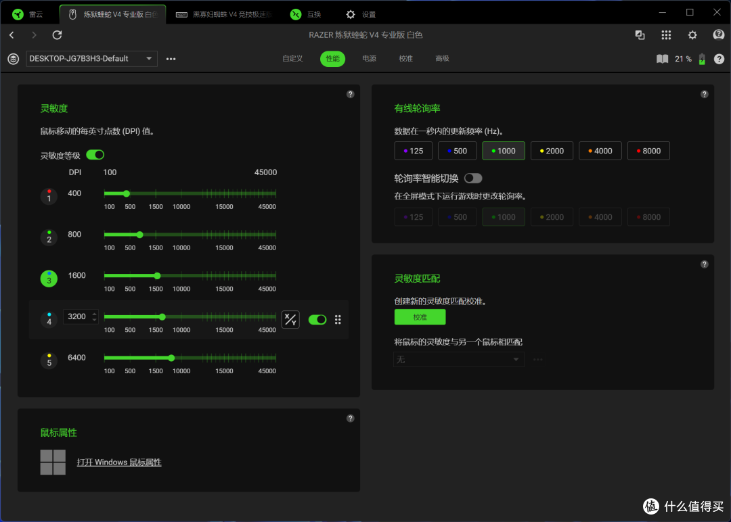Screen dimensions: 731x522
Task: Select the 125 Hz polling rate
Action: 413,151
